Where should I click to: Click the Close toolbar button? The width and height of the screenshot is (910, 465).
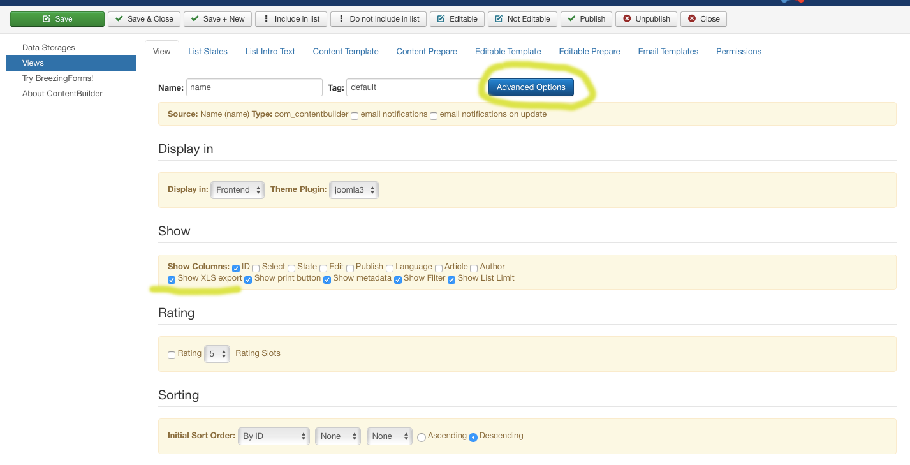click(x=703, y=19)
